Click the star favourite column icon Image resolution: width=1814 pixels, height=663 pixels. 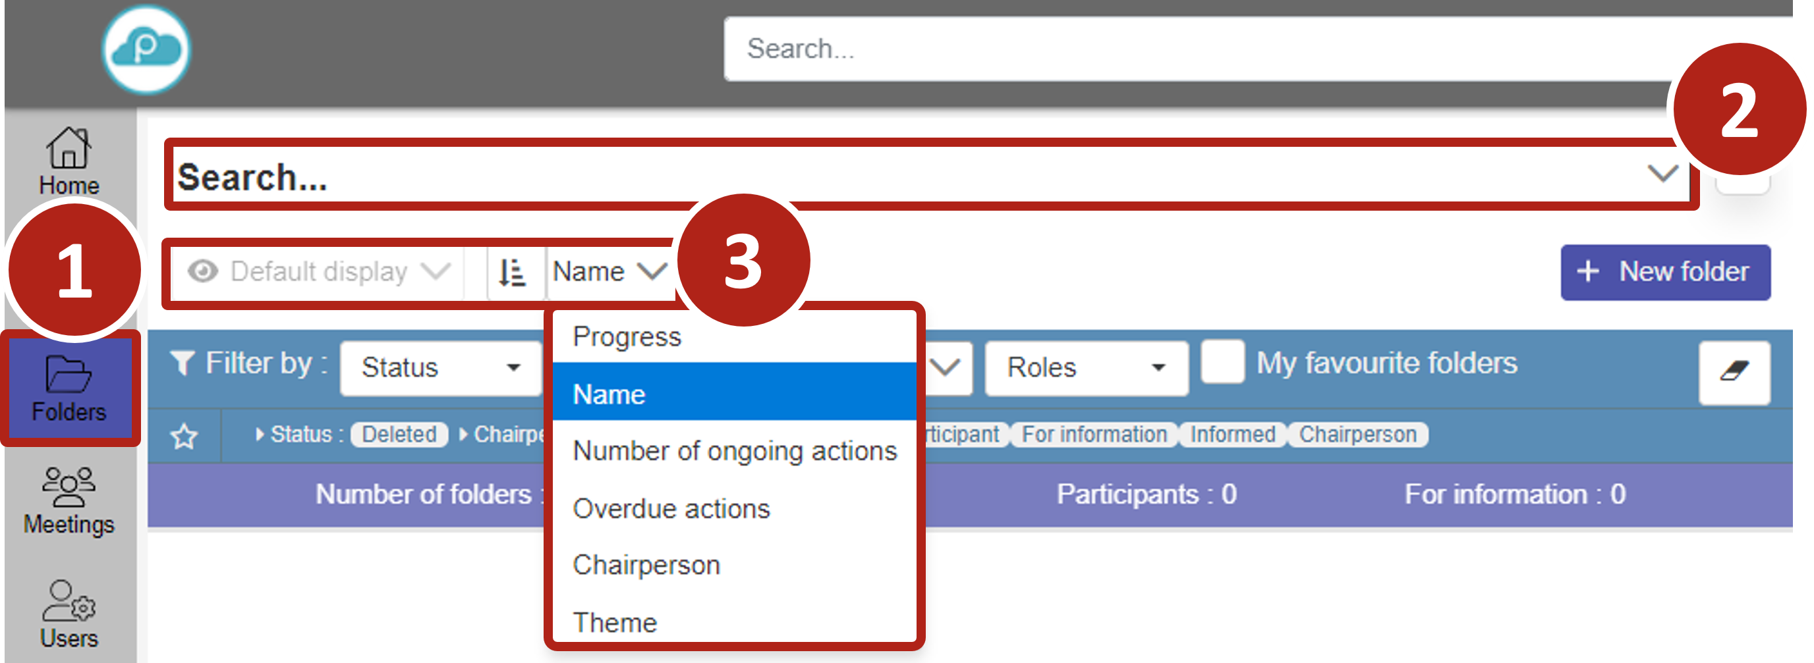click(x=184, y=437)
